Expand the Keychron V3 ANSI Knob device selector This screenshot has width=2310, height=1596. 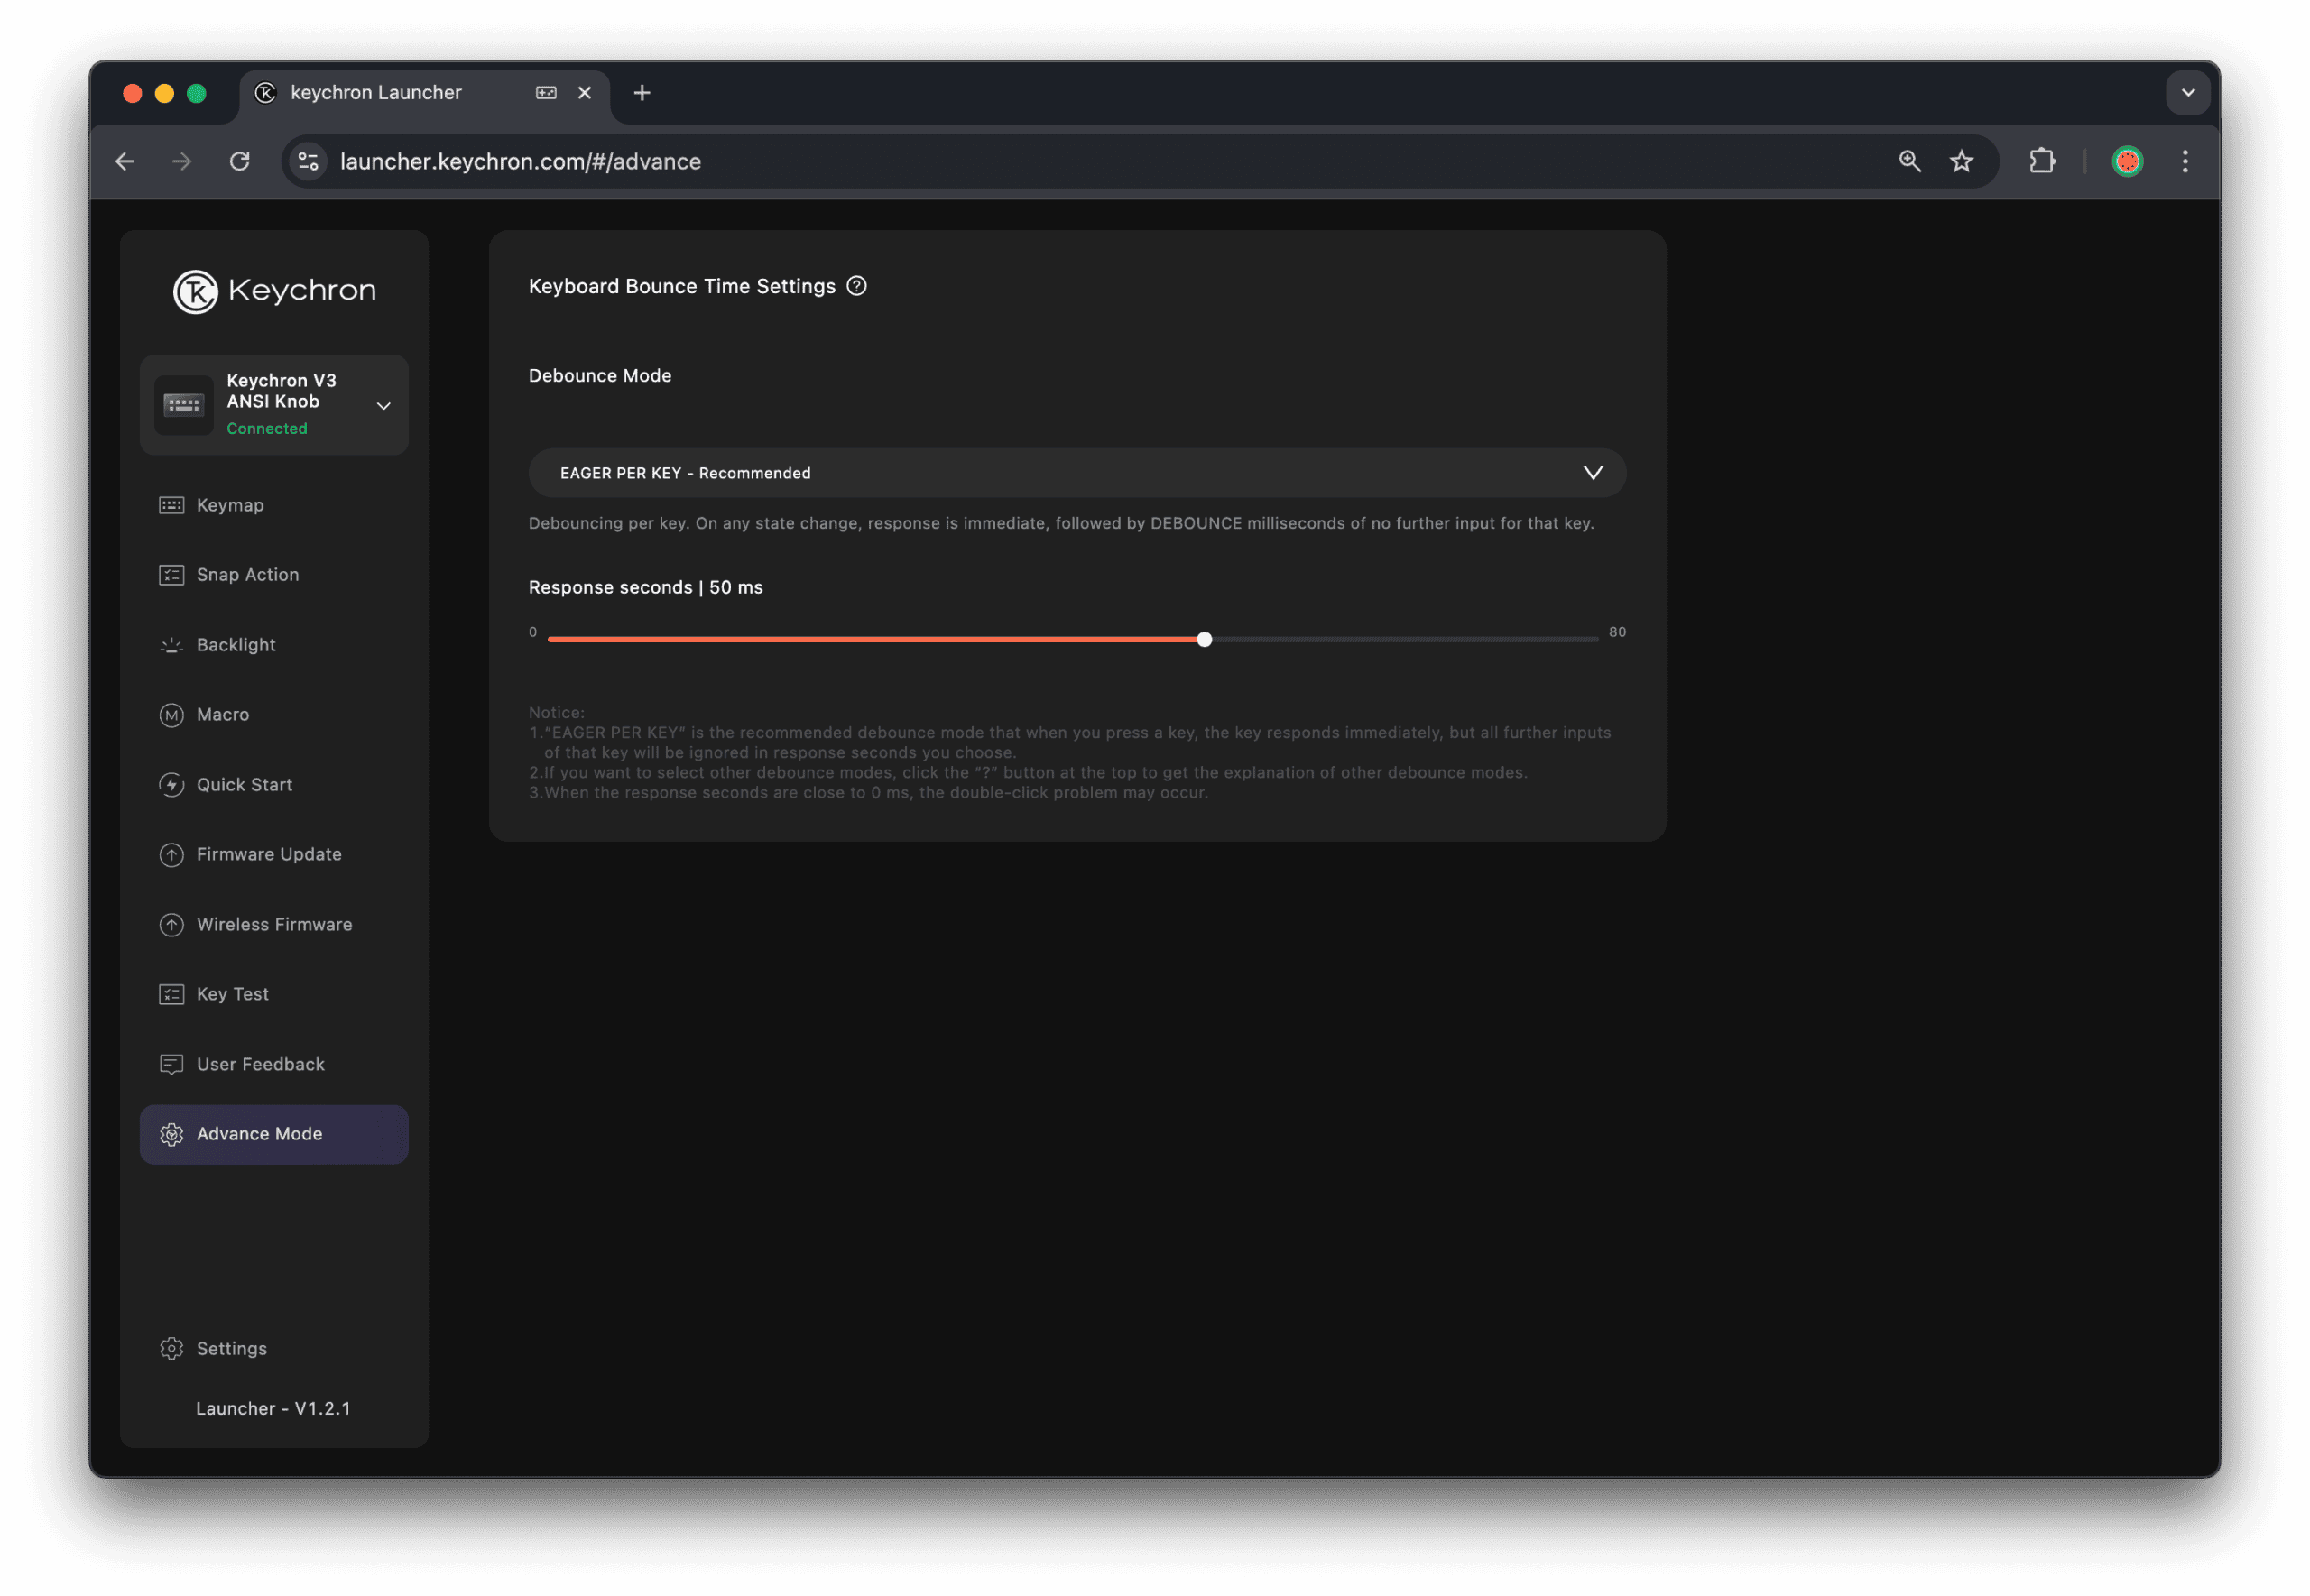[x=383, y=406]
